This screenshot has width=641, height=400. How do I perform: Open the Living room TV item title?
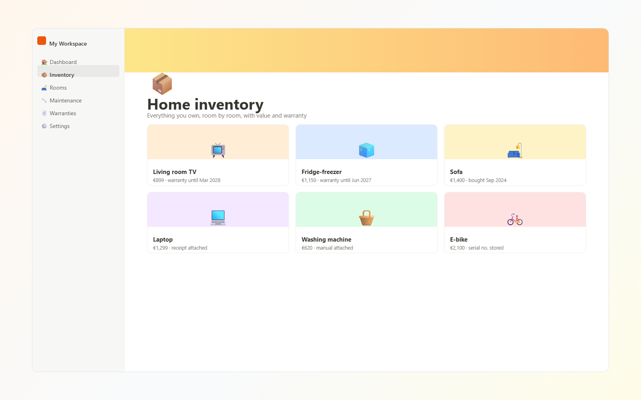175,172
